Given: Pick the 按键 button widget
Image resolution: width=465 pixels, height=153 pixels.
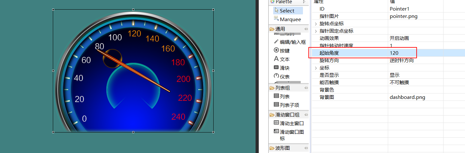Looking at the screenshot, I should (282, 51).
